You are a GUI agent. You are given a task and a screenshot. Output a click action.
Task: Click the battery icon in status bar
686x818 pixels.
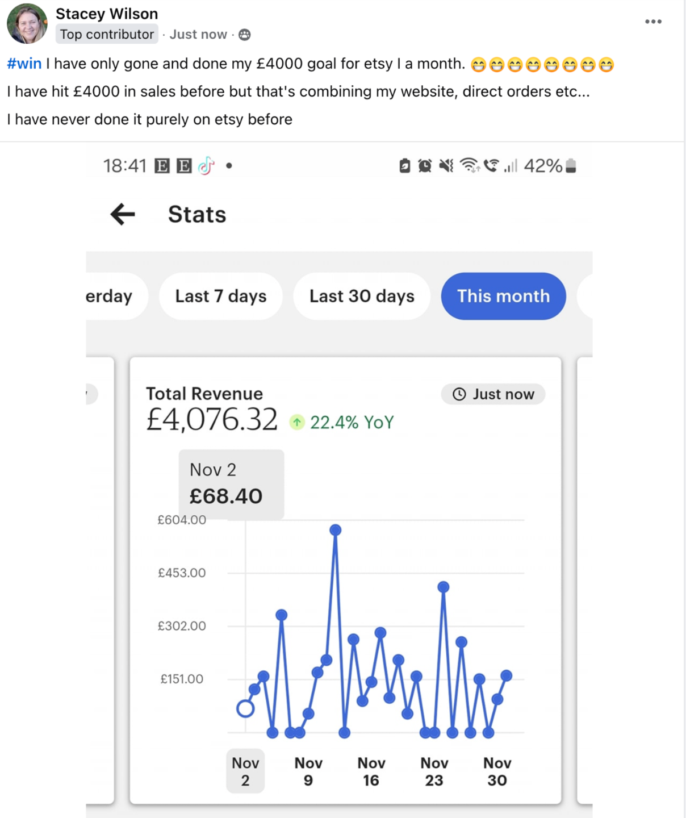pos(571,166)
